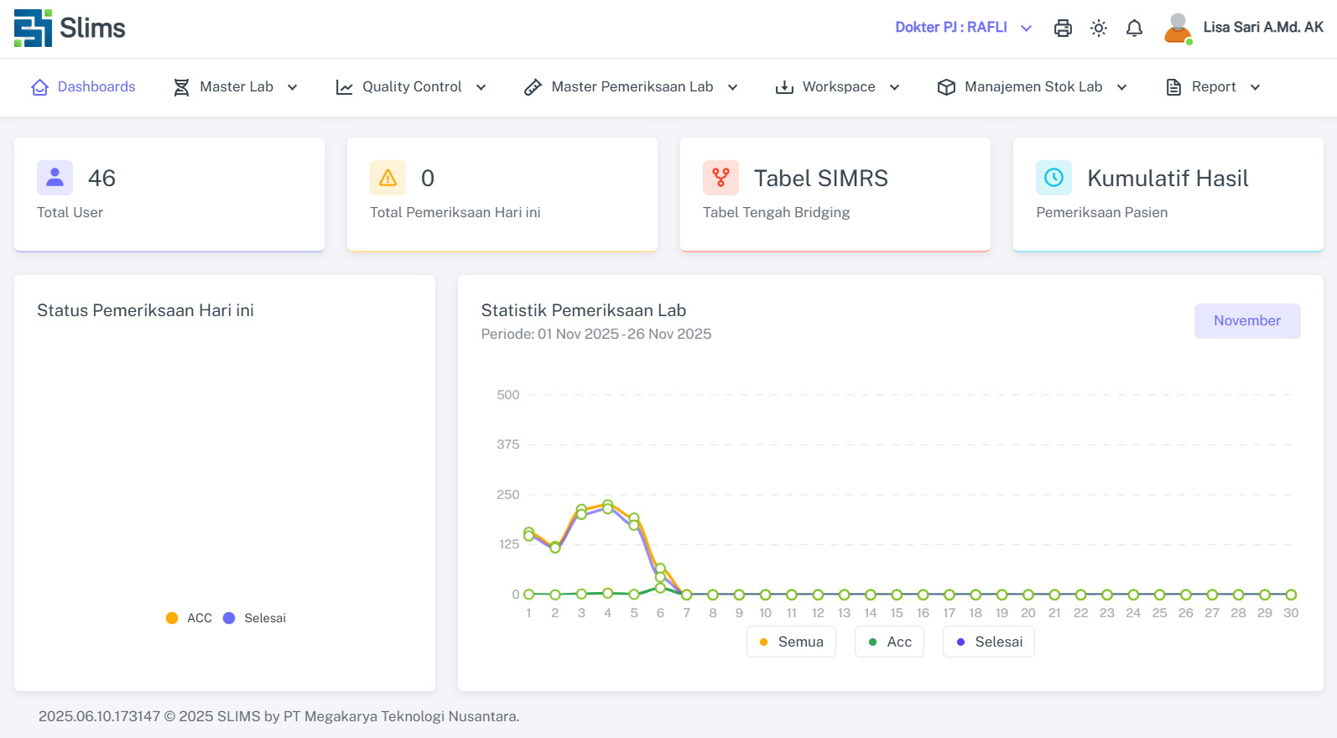This screenshot has width=1337, height=738.
Task: Click the user profile avatar
Action: coord(1178,28)
